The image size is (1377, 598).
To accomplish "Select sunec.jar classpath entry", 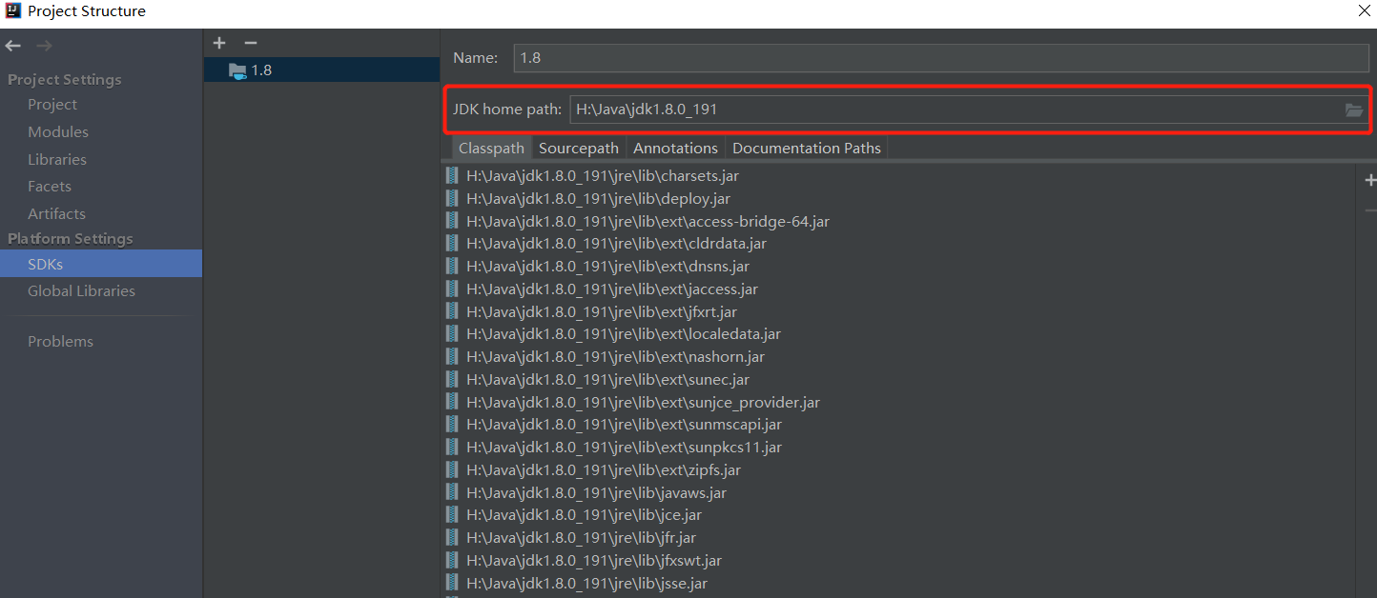I will [x=607, y=380].
